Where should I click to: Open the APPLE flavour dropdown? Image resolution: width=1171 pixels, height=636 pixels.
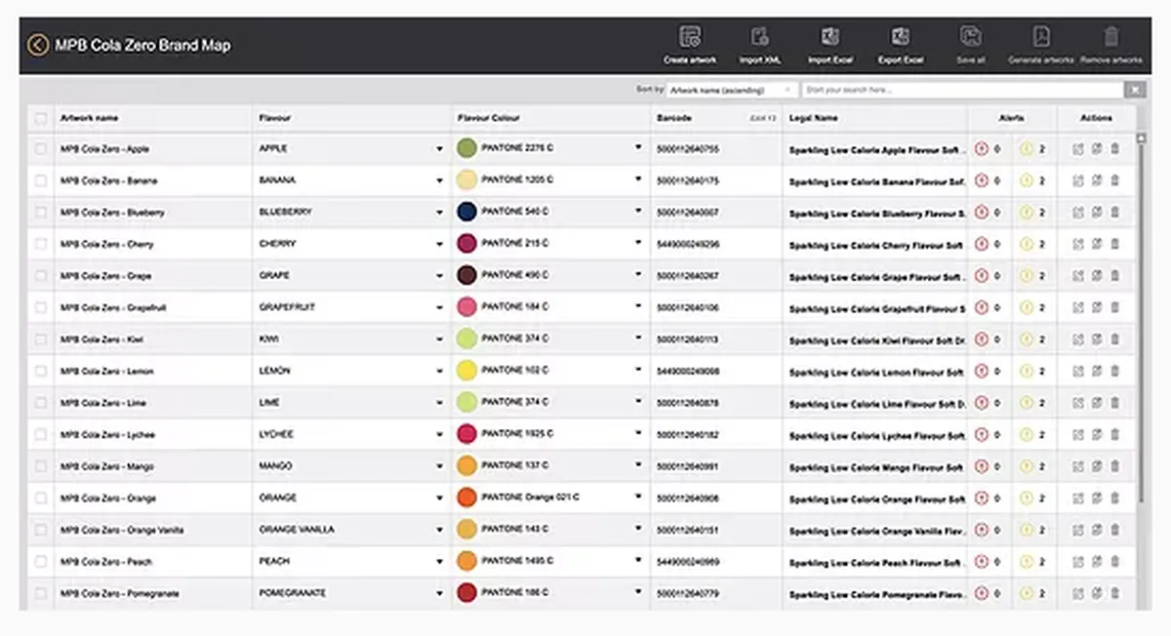[439, 149]
